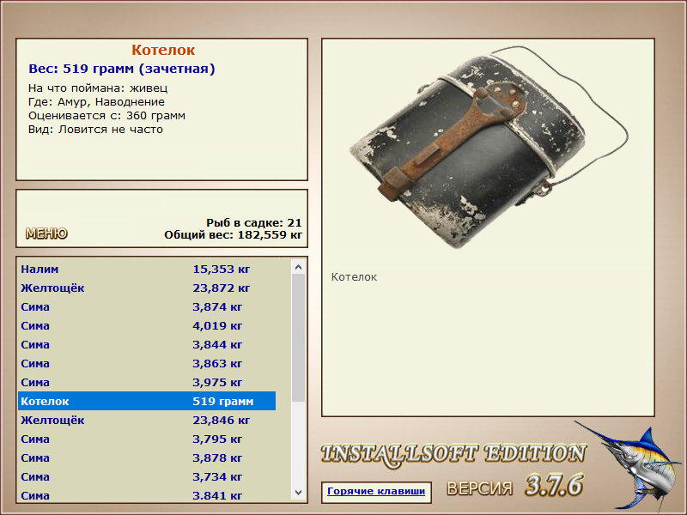Click the list scrollbar down arrow
This screenshot has width=687, height=515.
point(298,492)
